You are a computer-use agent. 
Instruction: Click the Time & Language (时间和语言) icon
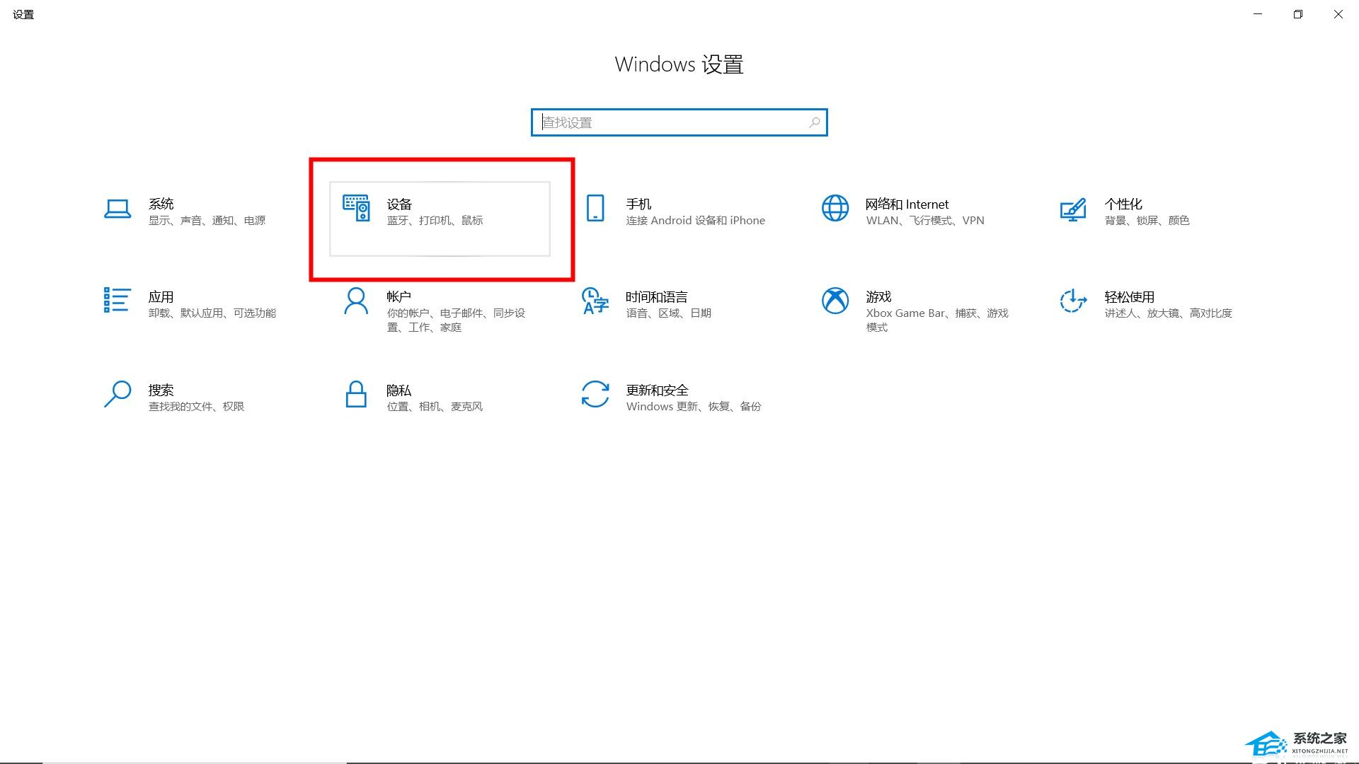pyautogui.click(x=595, y=301)
